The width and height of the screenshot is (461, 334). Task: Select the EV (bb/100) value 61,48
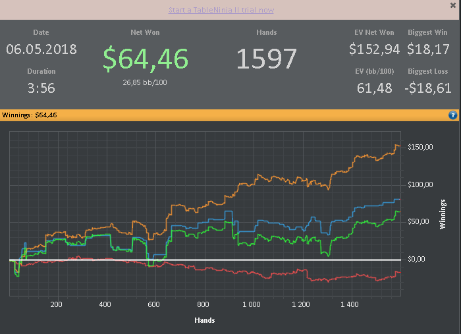(x=374, y=88)
